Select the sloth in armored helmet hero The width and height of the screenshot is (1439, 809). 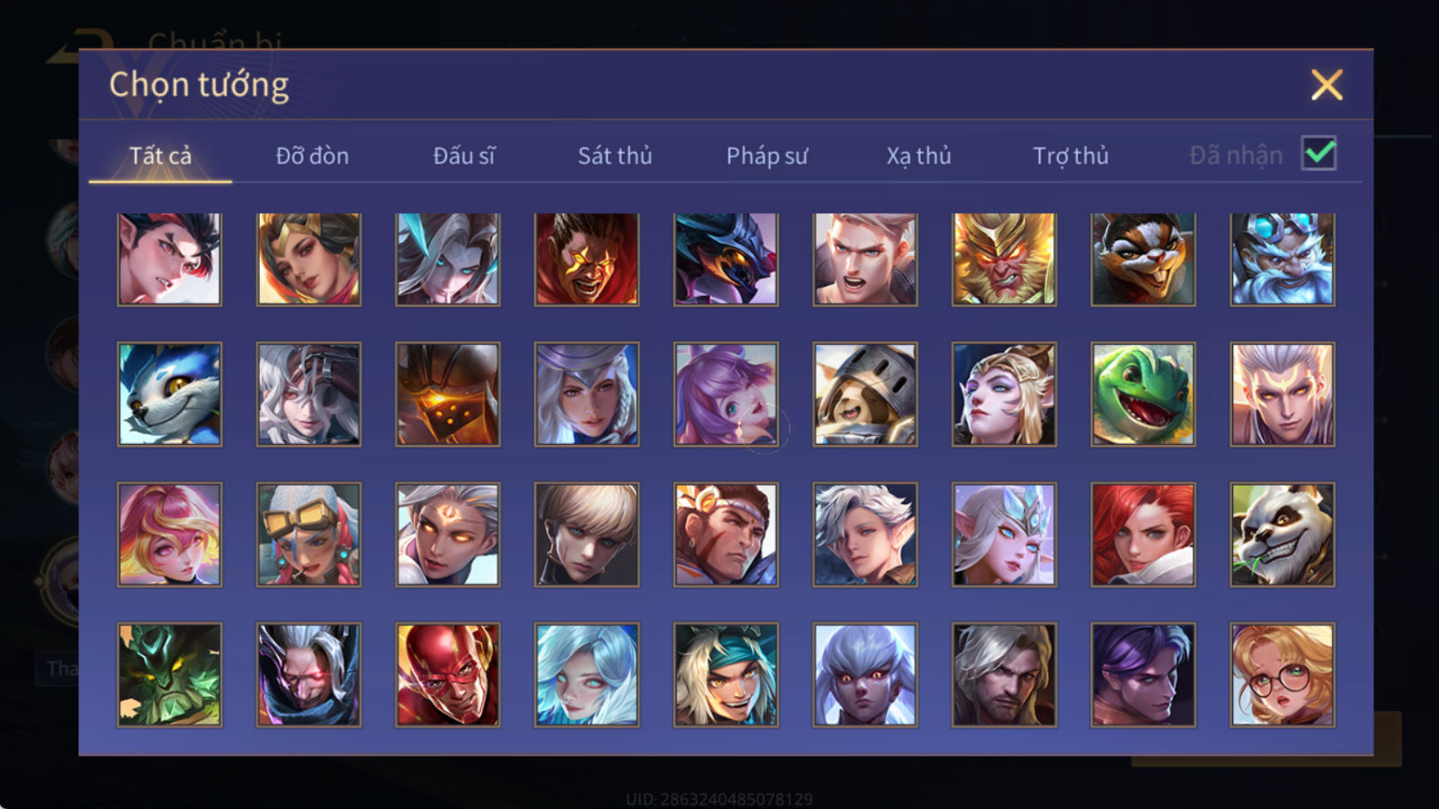pos(865,395)
